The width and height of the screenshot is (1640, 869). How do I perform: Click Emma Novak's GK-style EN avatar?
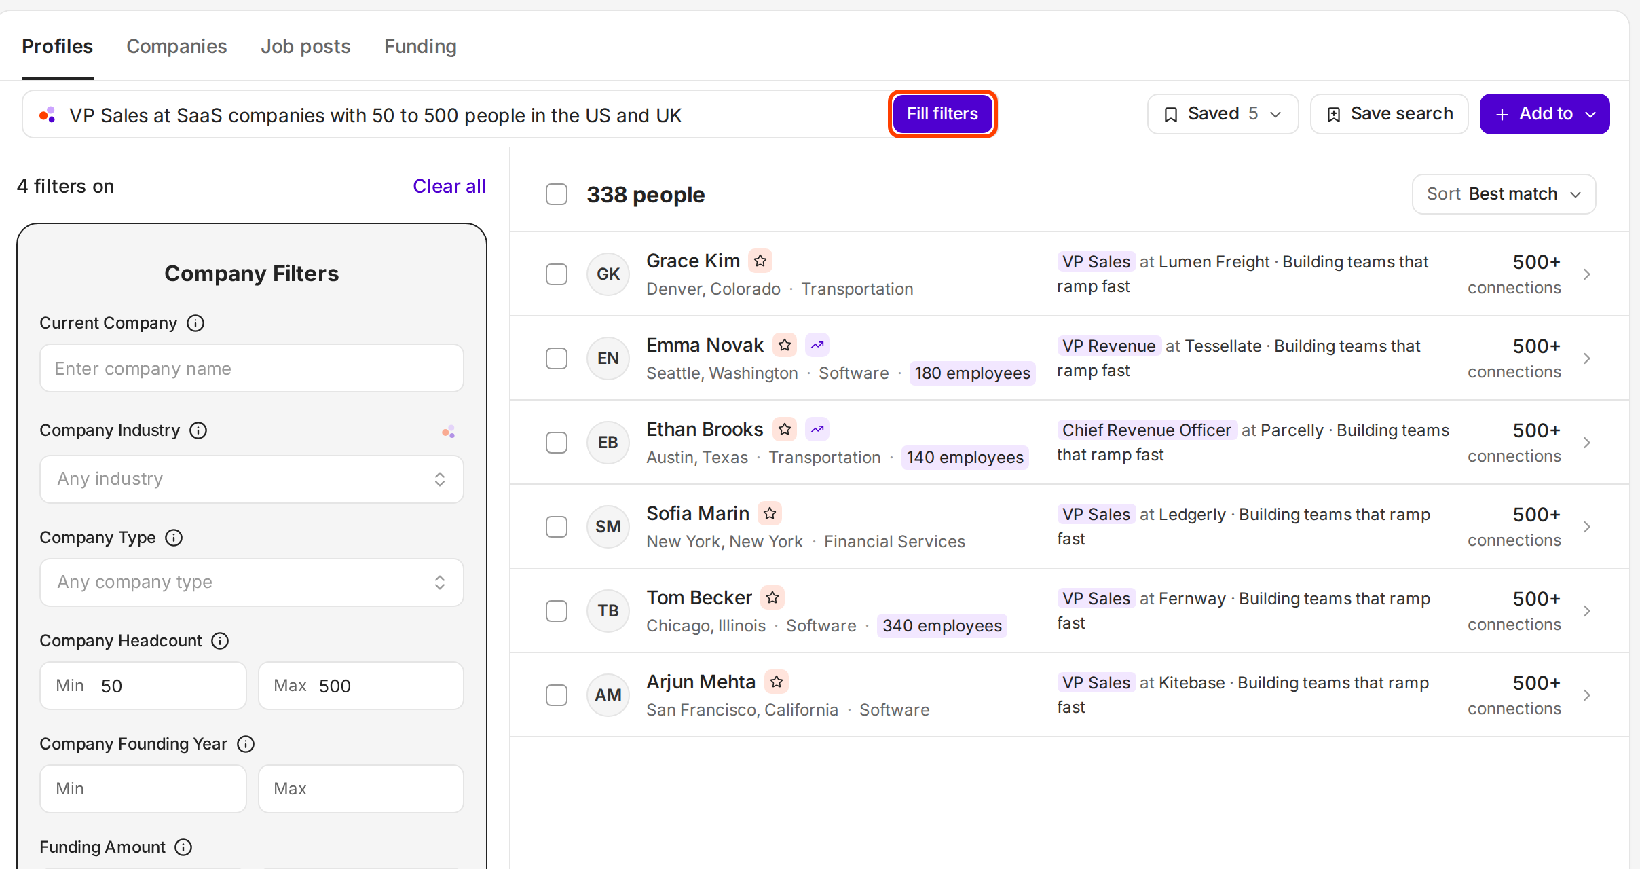(608, 358)
